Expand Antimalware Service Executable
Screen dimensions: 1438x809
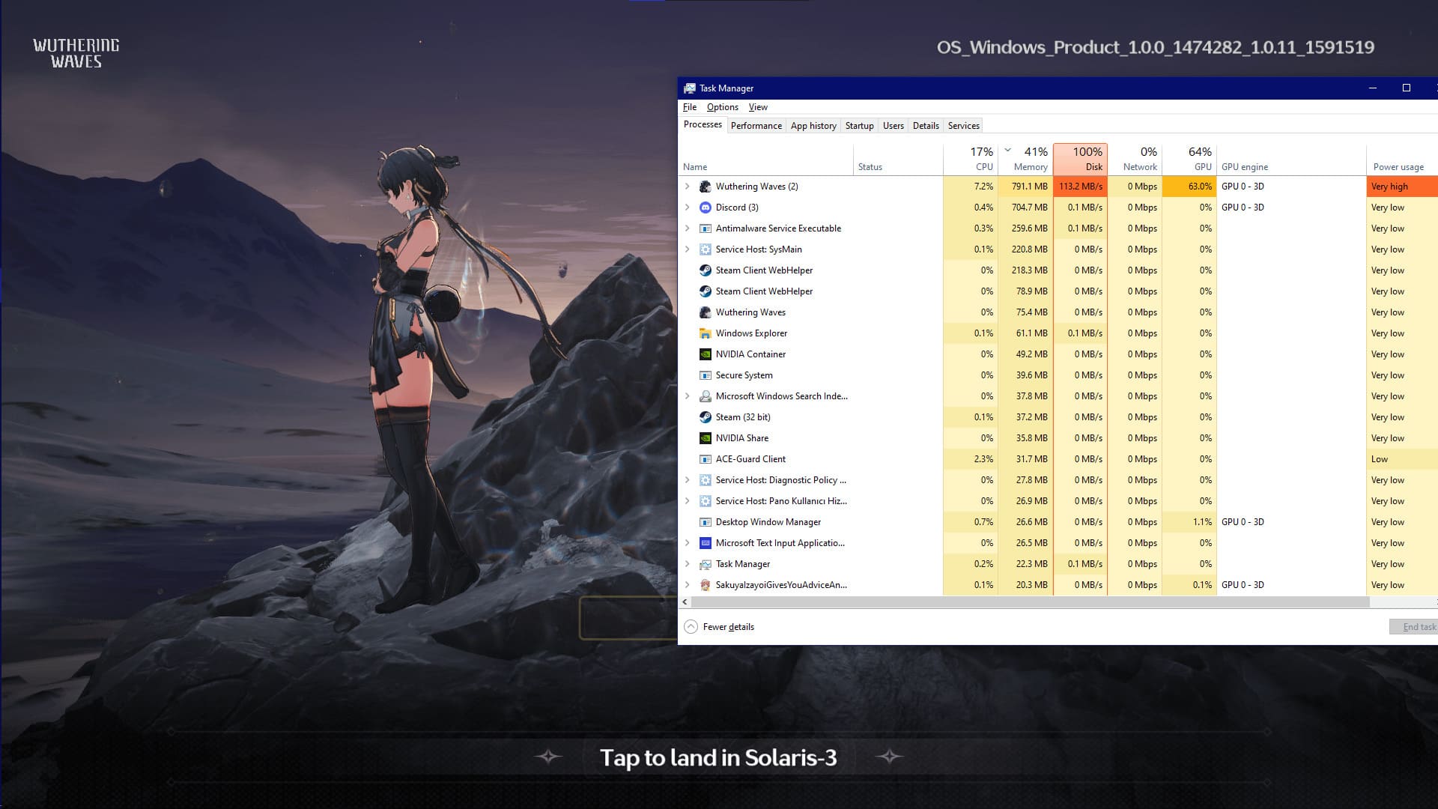pos(687,228)
